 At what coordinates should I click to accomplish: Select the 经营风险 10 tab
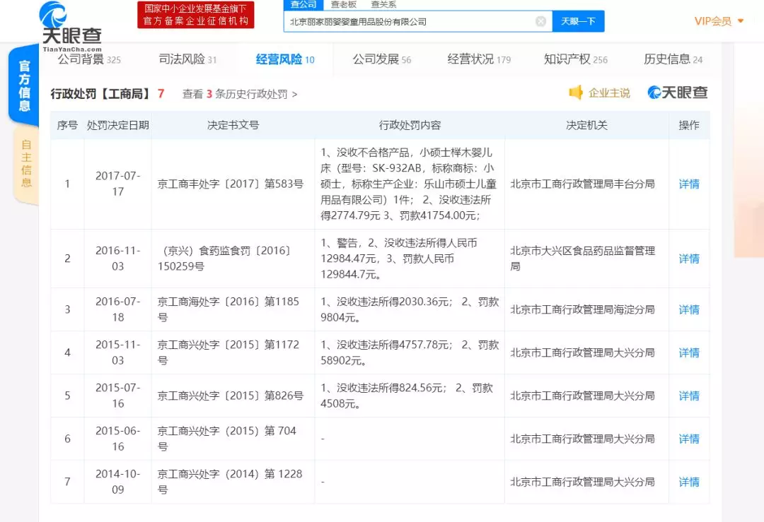(285, 59)
